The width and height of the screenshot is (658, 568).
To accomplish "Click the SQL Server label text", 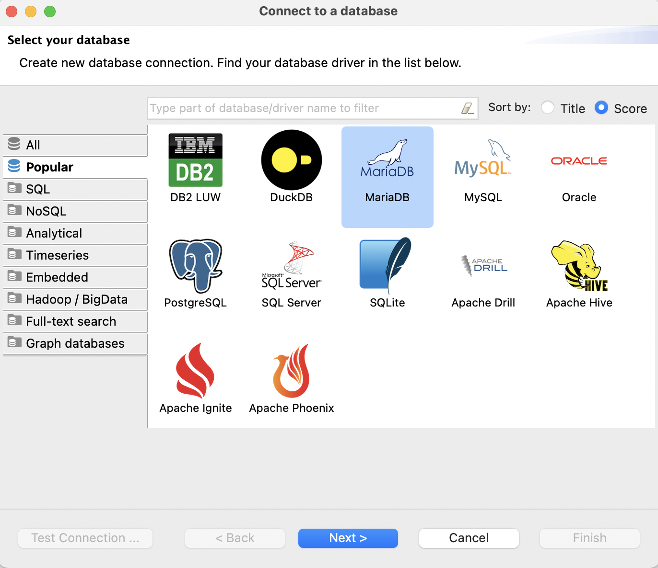I will (x=292, y=303).
